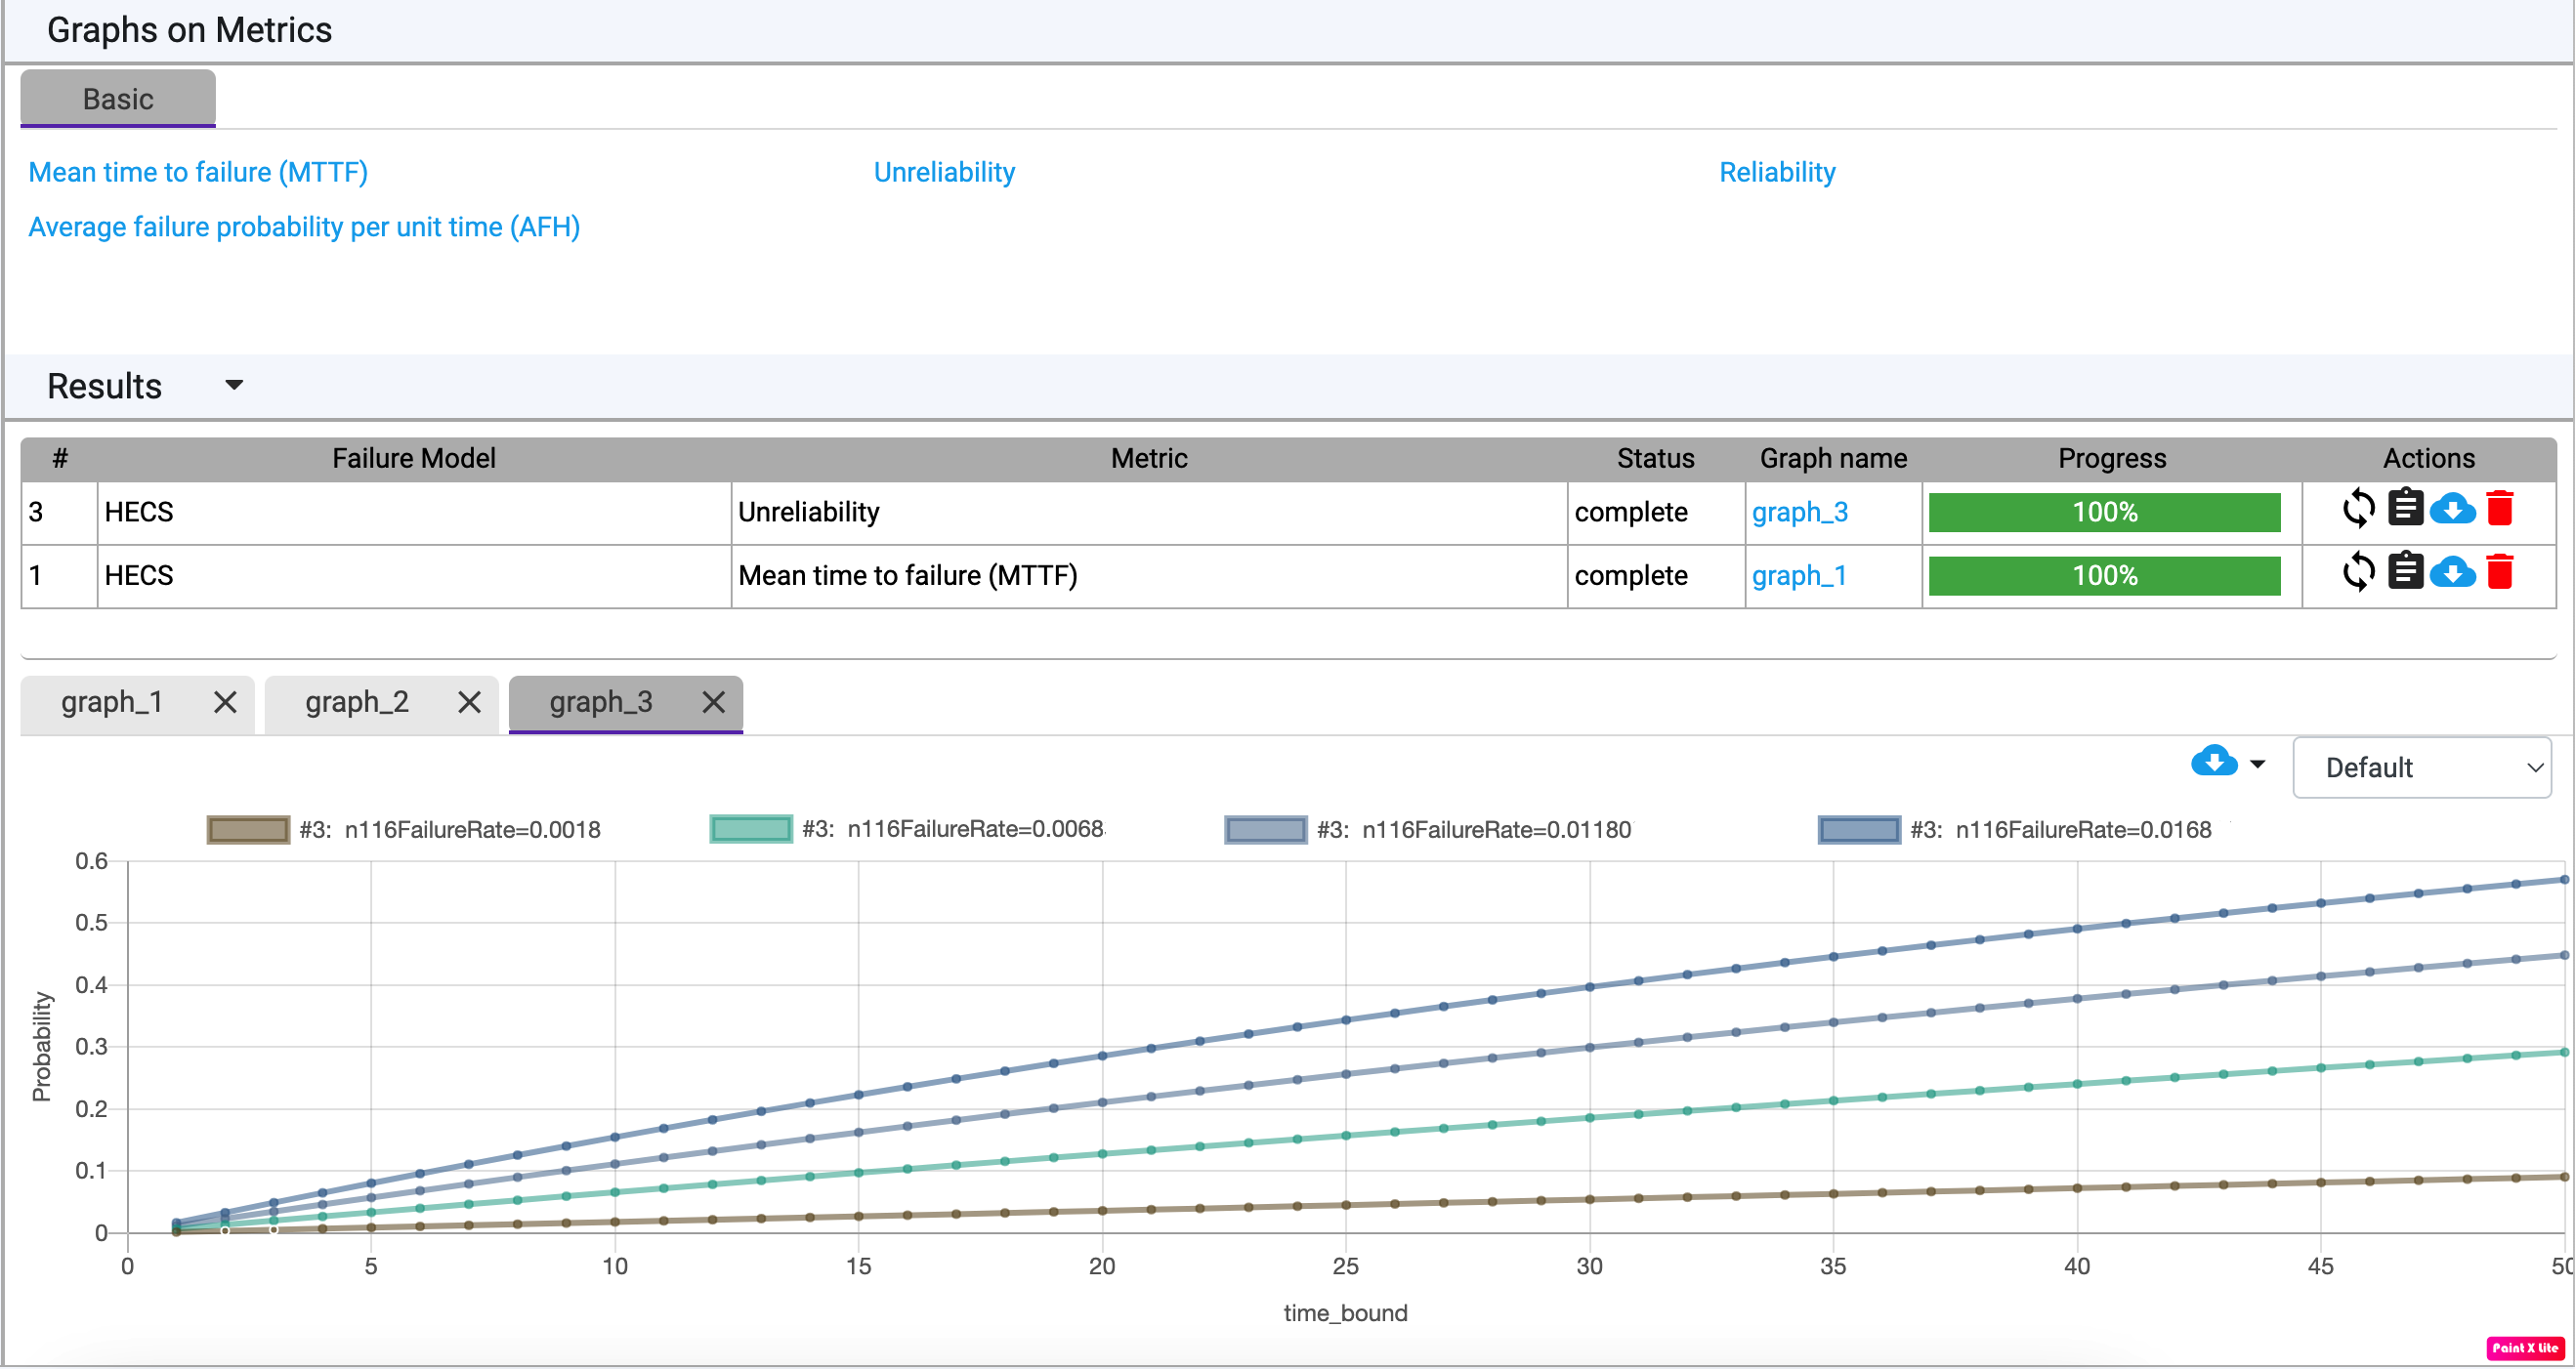Close the graph_3 tab
Image resolution: width=2575 pixels, height=1369 pixels.
tap(713, 703)
